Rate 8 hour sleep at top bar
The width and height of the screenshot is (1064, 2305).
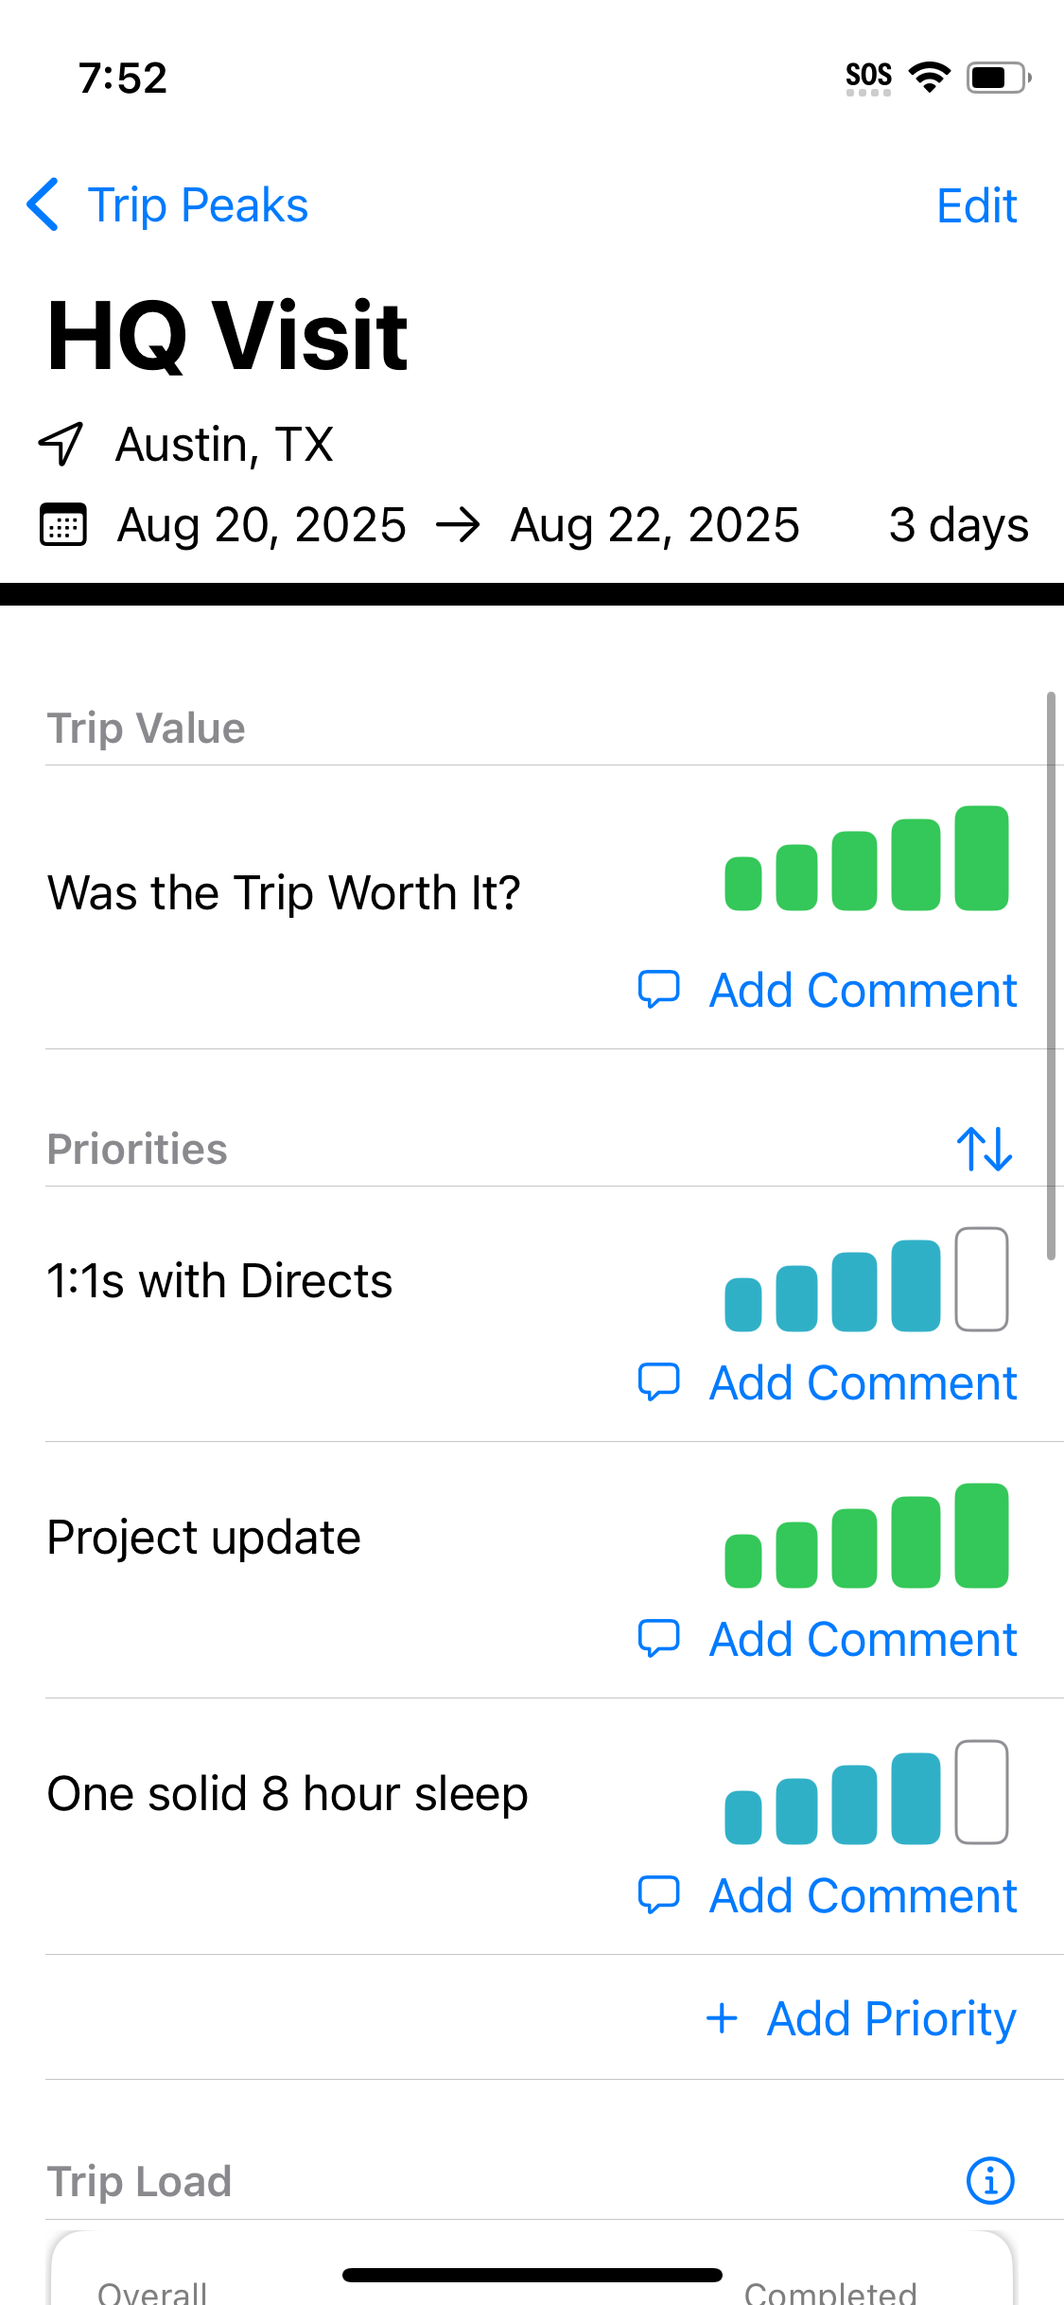tap(982, 1792)
